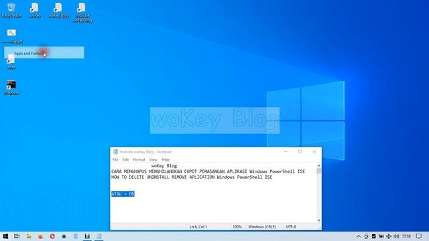Screen dimensions: 429x241
Task: Open Notepad's Format menu
Action: click(139, 159)
